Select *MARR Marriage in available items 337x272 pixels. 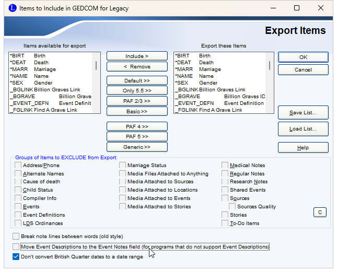51,69
